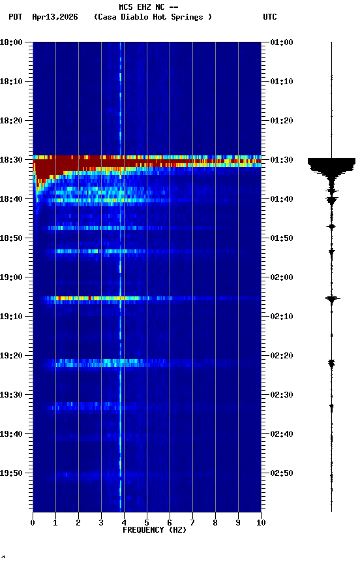Click the '18:30' PDT time label
The width and height of the screenshot is (360, 564).
coord(11,160)
